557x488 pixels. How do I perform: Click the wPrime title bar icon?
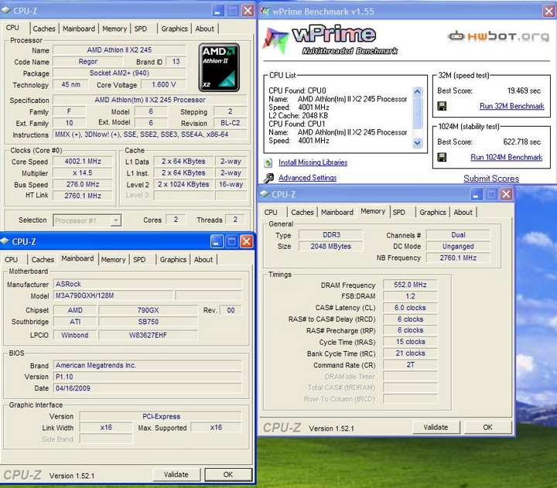coord(265,11)
